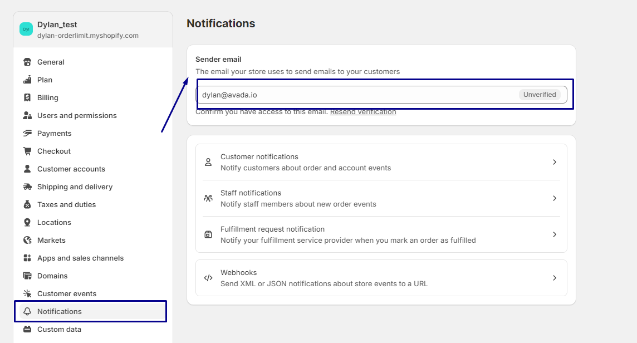Open Markets via the globe icon

[x=27, y=240]
